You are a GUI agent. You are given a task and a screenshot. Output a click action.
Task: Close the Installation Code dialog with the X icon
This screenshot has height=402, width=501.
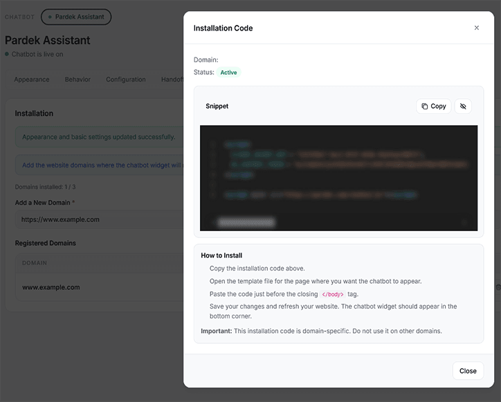[476, 28]
